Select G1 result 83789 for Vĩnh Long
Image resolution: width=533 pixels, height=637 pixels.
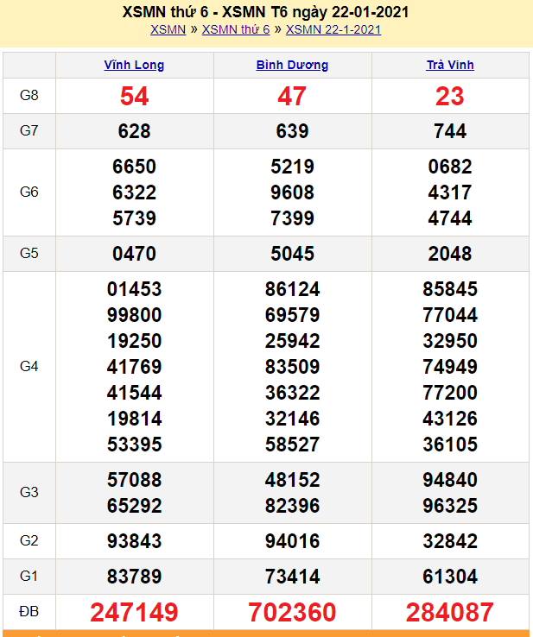pos(134,577)
